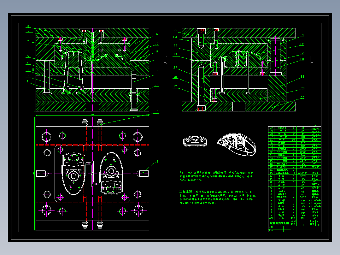Select the 60HRC note in parts list row 4
This screenshot has height=255, width=340.
tap(318, 207)
